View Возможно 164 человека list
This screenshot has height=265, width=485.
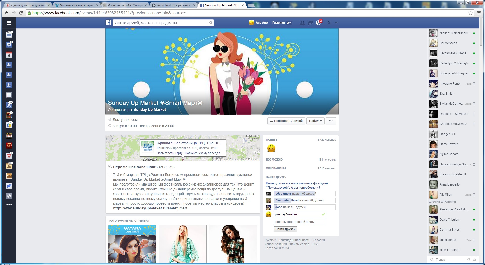(301, 160)
